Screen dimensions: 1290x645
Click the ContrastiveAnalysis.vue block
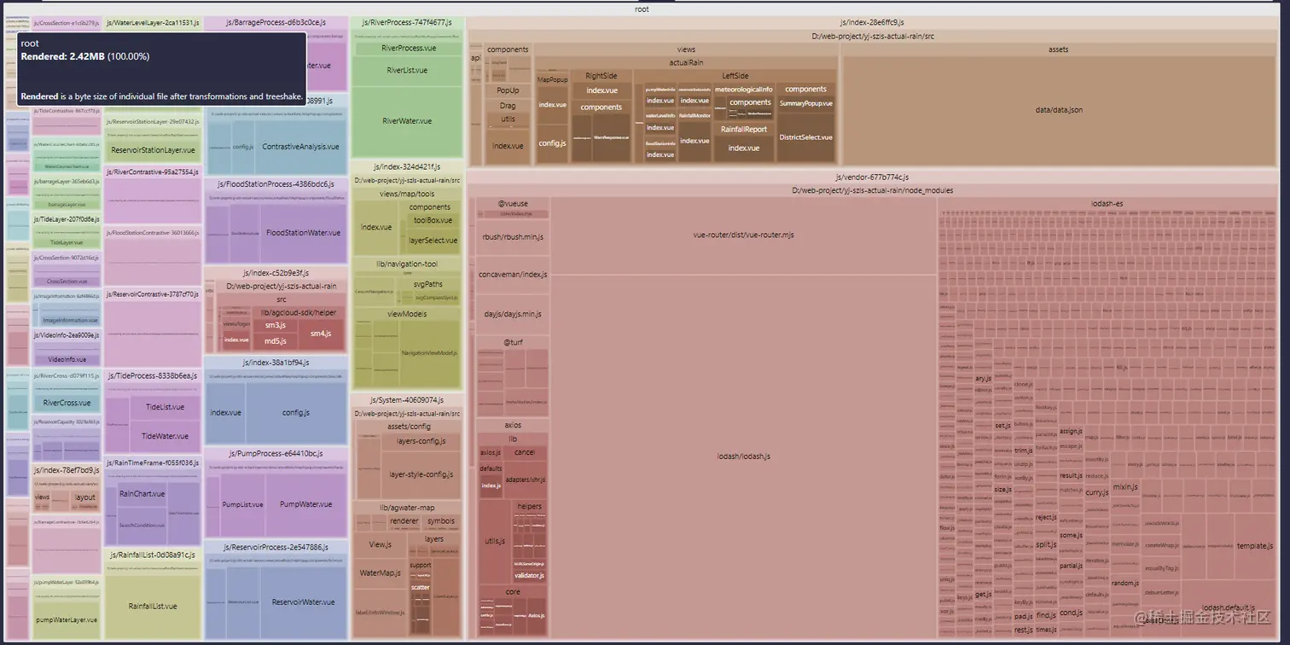point(300,147)
